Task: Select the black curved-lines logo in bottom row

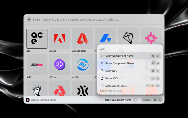Action: pyautogui.click(x=82, y=90)
